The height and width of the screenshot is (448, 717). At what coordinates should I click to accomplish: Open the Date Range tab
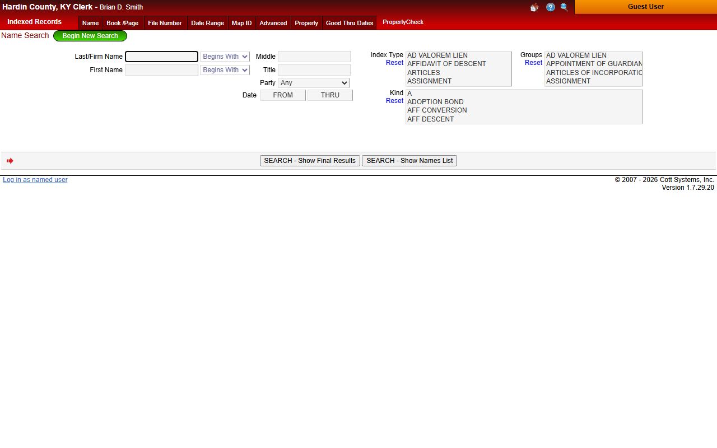tap(207, 23)
